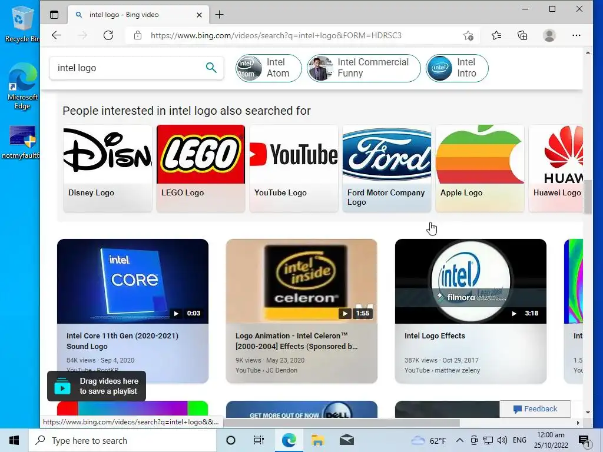The image size is (603, 452).
Task: Submit search with the magnifier icon
Action: (x=211, y=68)
